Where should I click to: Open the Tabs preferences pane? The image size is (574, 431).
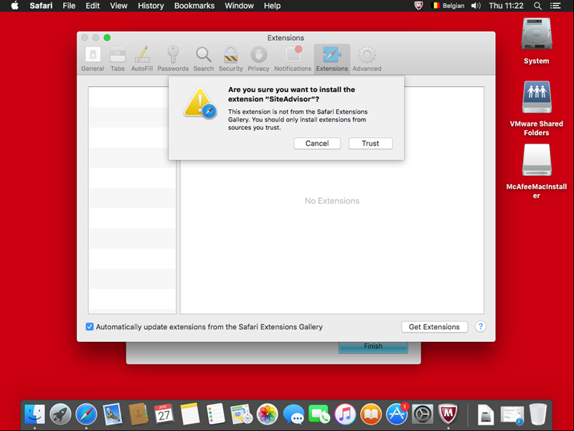(x=118, y=59)
